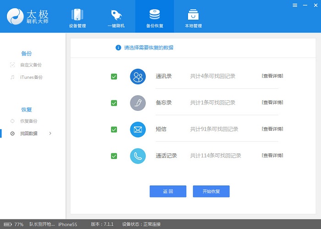Screen dimensions: 321x229
Task: Expand the 找回数据 chevron arrow
Action: click(x=50, y=133)
